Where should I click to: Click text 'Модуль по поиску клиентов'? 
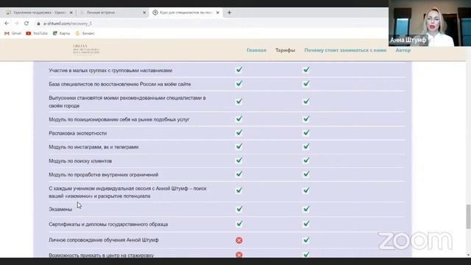tap(80, 161)
